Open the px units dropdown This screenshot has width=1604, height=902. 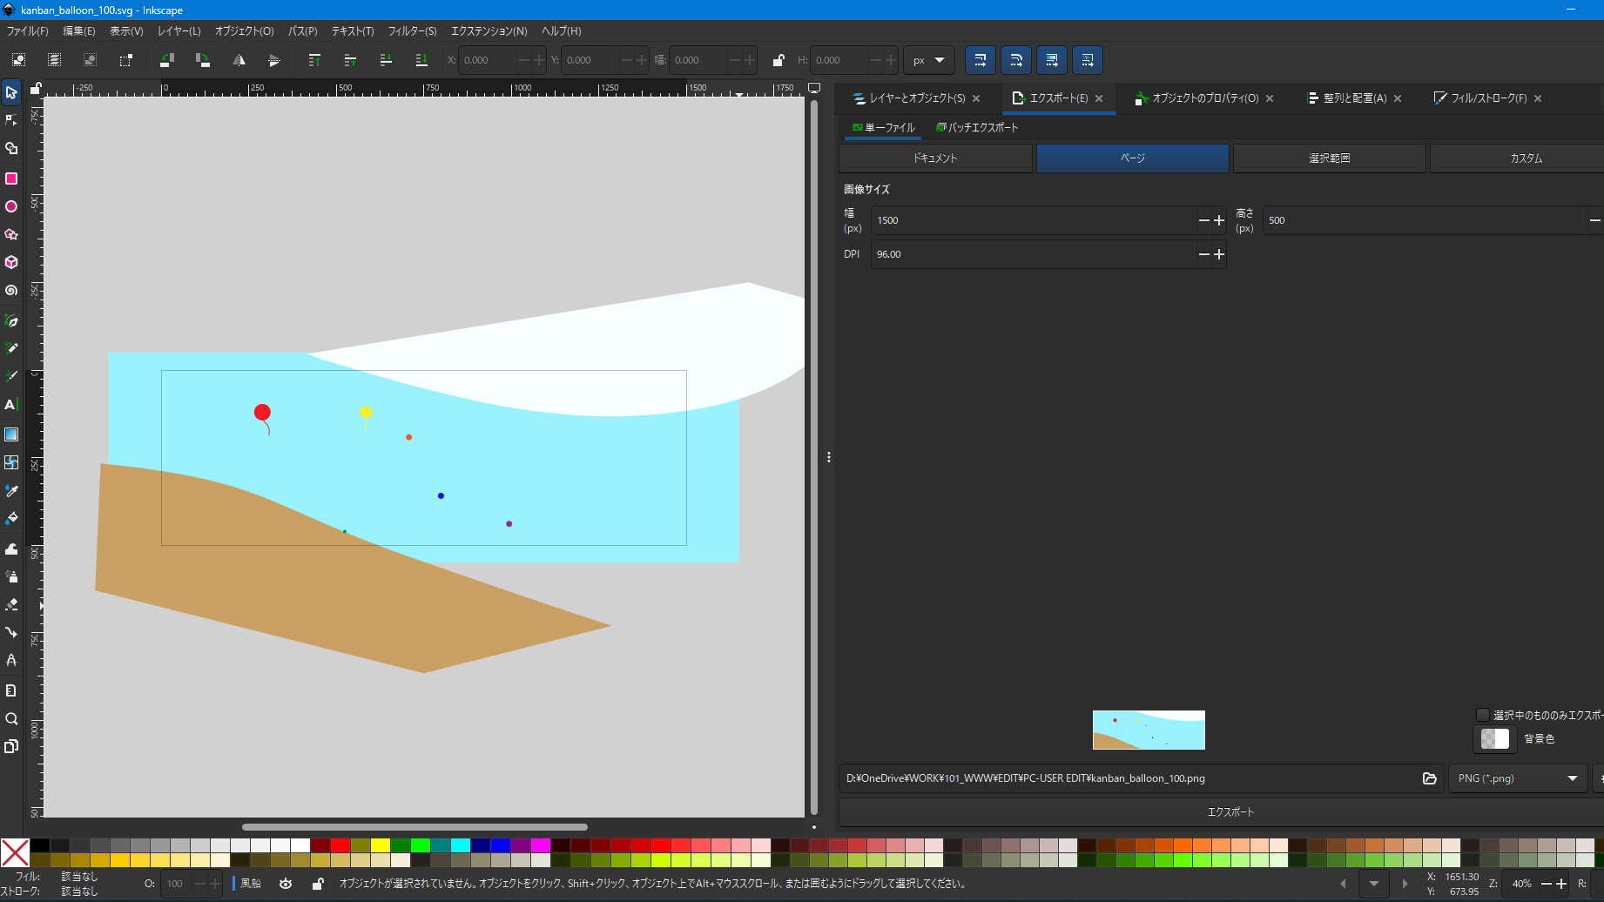click(928, 60)
